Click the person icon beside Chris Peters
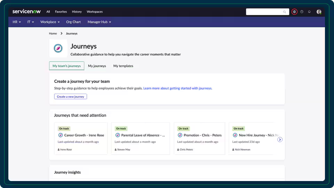The height and width of the screenshot is (188, 334). [178, 150]
